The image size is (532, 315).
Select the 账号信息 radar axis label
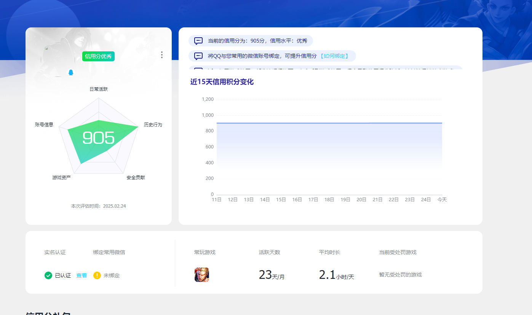pyautogui.click(x=44, y=125)
